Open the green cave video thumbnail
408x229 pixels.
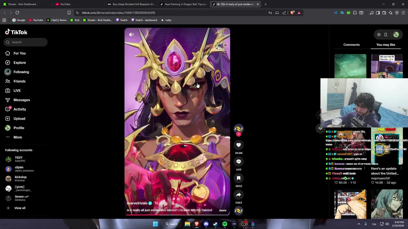tap(350, 66)
